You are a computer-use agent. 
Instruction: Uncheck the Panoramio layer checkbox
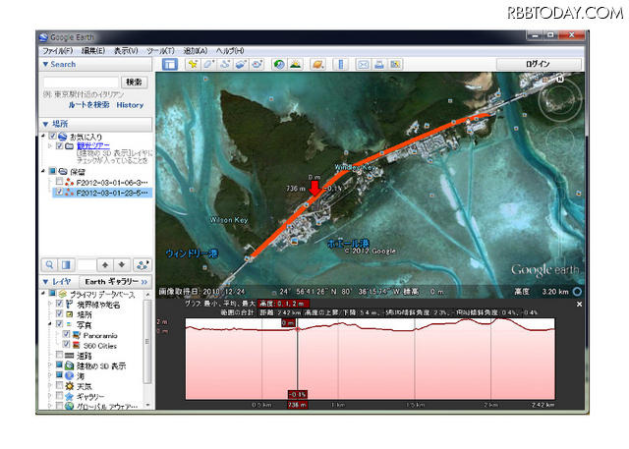(66, 334)
